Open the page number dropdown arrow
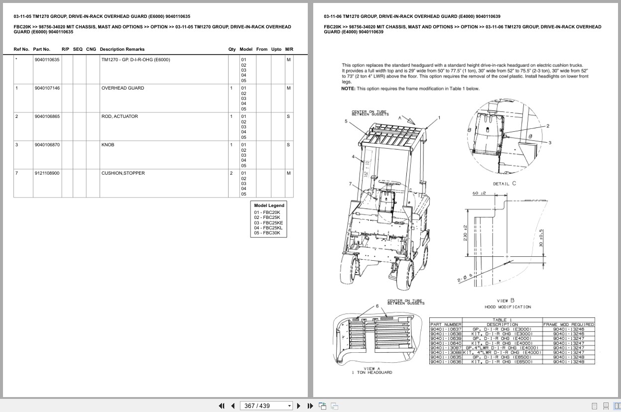 pyautogui.click(x=289, y=406)
